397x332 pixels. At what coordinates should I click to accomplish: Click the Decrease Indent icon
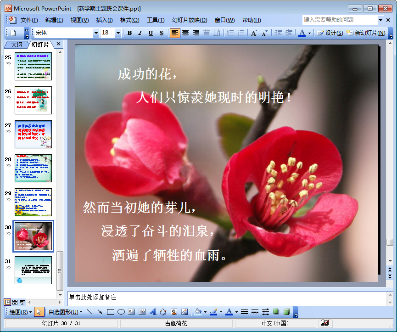278,33
